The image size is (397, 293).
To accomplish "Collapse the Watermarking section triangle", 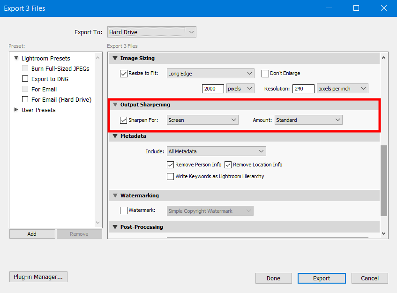I will coord(114,195).
